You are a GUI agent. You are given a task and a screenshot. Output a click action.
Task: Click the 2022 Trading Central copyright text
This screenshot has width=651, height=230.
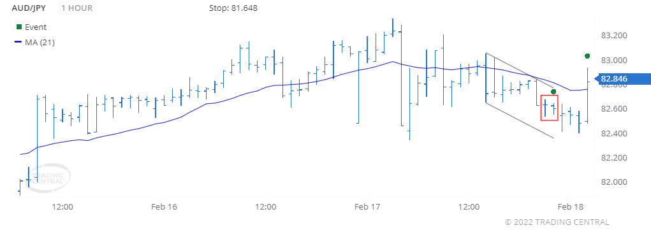557,222
